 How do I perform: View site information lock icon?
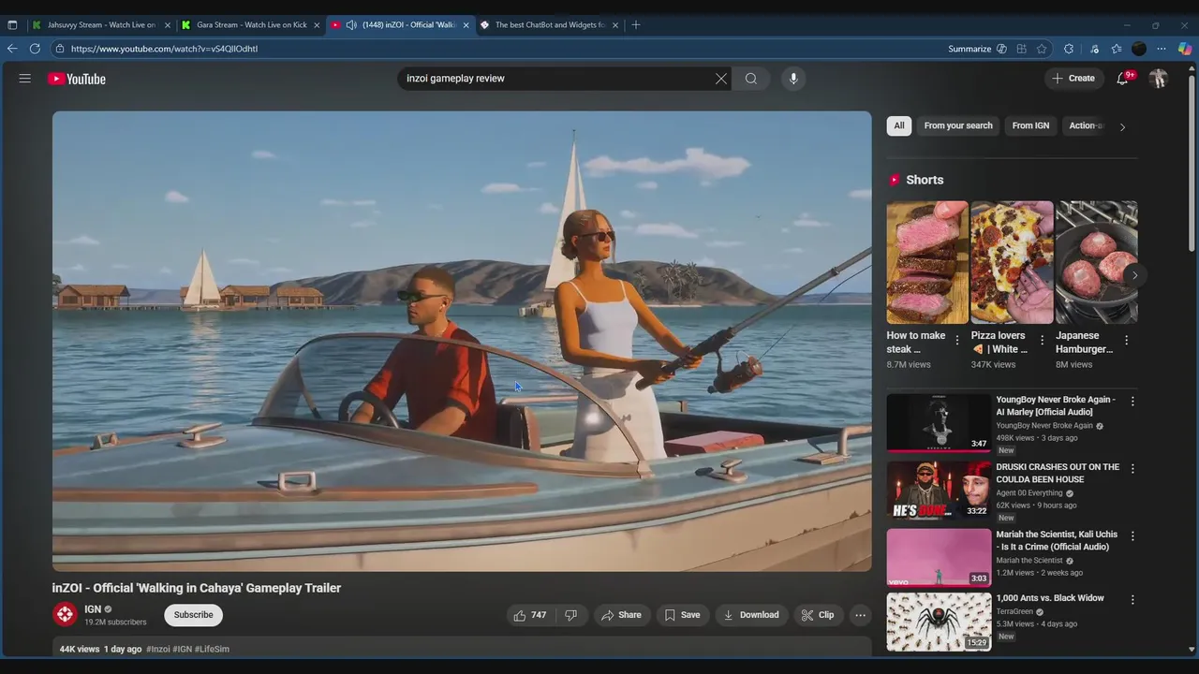point(59,49)
